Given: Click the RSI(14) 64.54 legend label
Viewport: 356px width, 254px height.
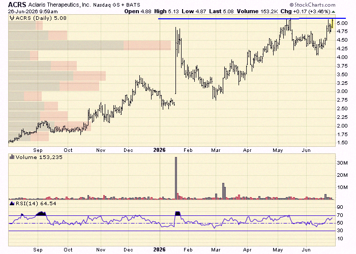Looking at the screenshot, I should 36,203.
